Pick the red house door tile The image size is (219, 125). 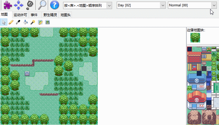(x=194, y=68)
